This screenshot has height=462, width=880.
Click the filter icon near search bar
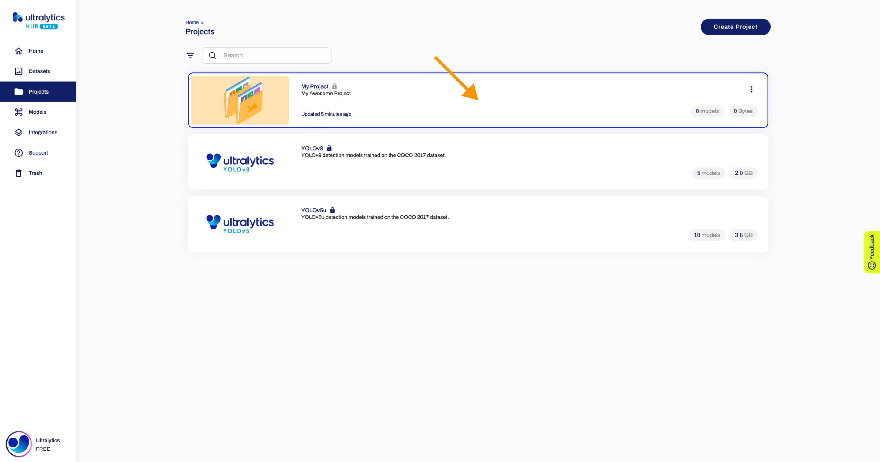[x=190, y=55]
